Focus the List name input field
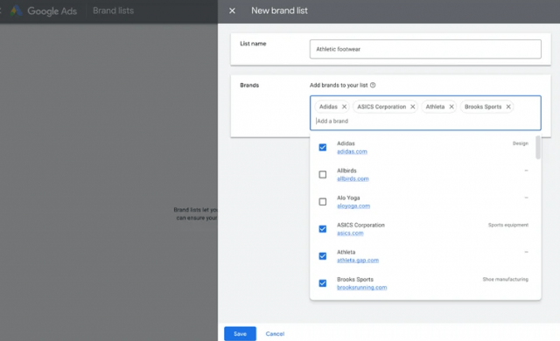This screenshot has height=341, width=560. point(425,49)
